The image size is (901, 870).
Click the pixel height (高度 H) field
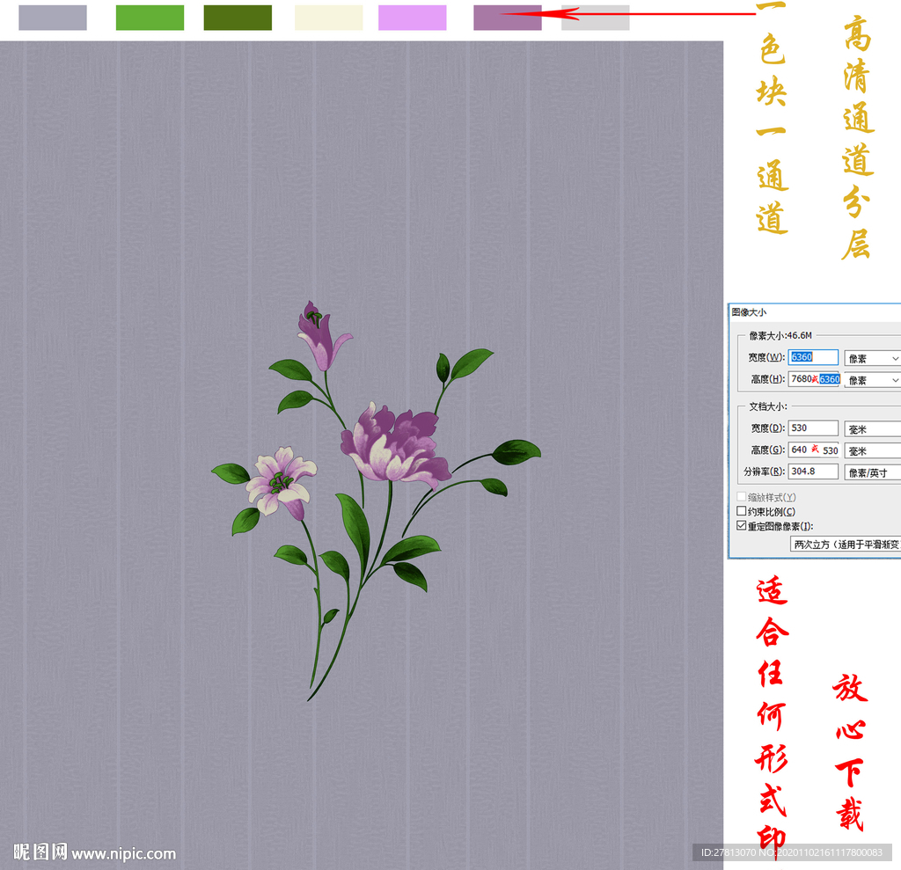[813, 378]
